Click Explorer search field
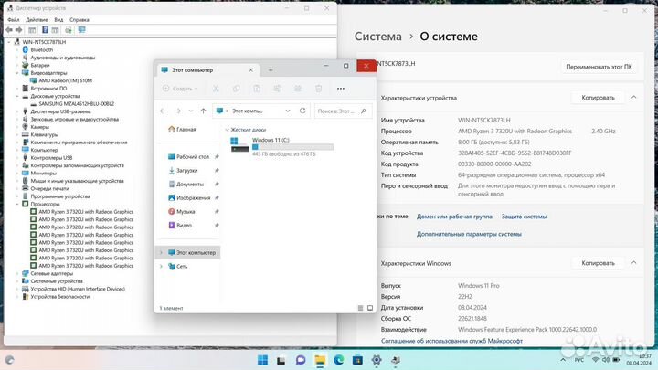This screenshot has height=370, width=658. (x=343, y=111)
